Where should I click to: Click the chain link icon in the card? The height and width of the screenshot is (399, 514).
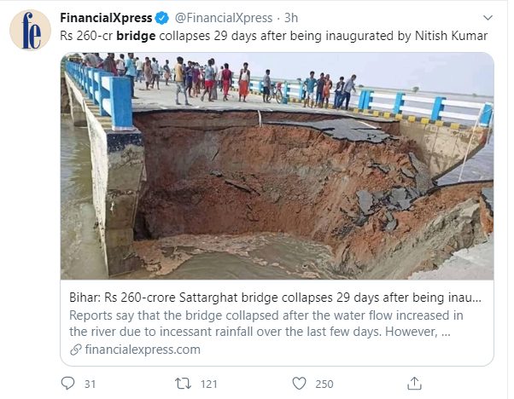coord(76,350)
